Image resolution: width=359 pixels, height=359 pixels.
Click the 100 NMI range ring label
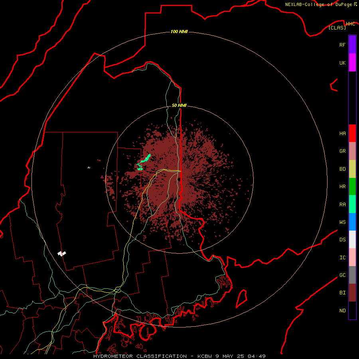pyautogui.click(x=179, y=32)
